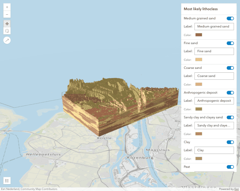Viewport: 240px width, 191px height.
Task: Click the Clay label text box
Action: tap(214, 150)
